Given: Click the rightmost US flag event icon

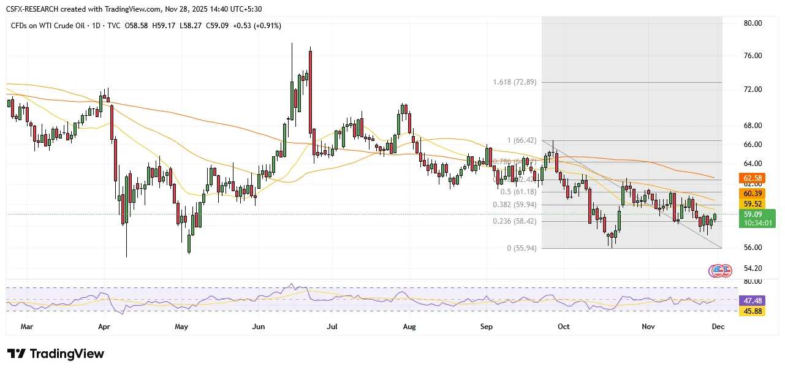Looking at the screenshot, I should point(726,270).
